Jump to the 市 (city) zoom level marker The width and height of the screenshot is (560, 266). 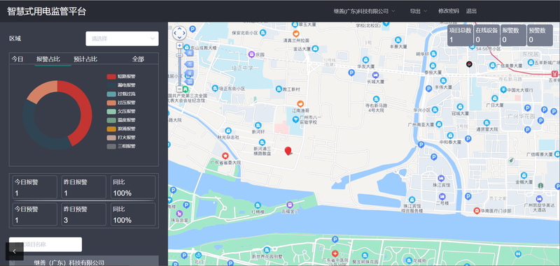click(x=189, y=64)
